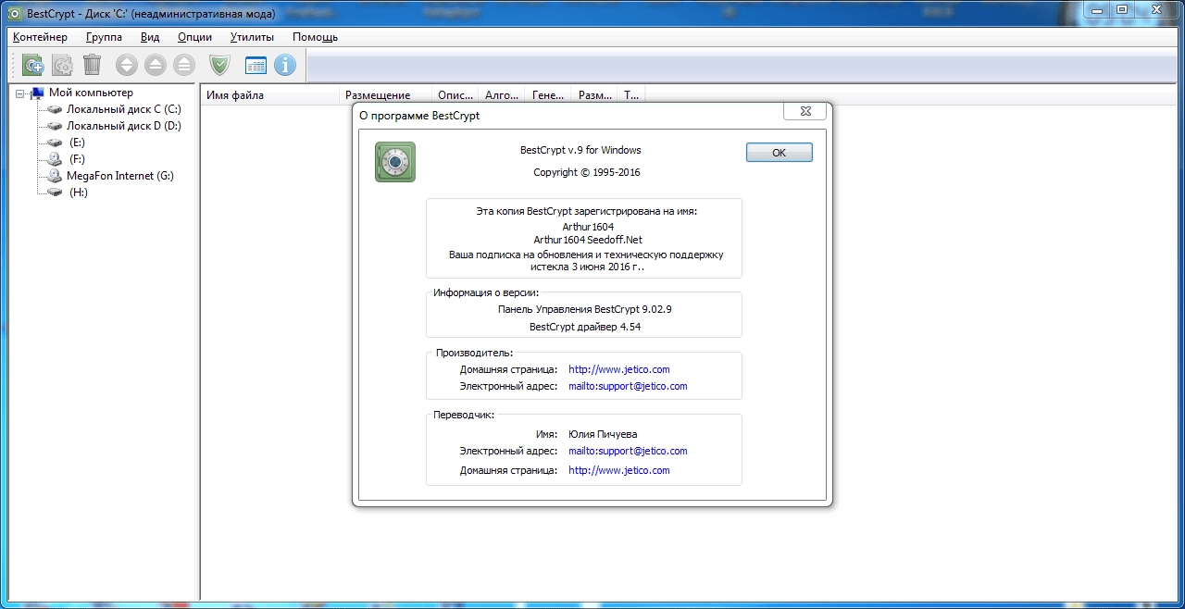Select the (E:) drive label
This screenshot has height=609, width=1185.
(x=77, y=143)
